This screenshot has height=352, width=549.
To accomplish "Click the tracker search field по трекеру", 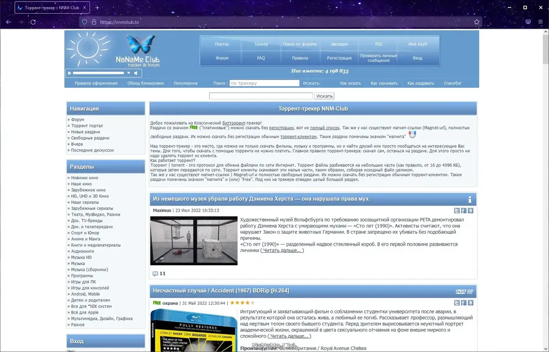I will pyautogui.click(x=265, y=83).
